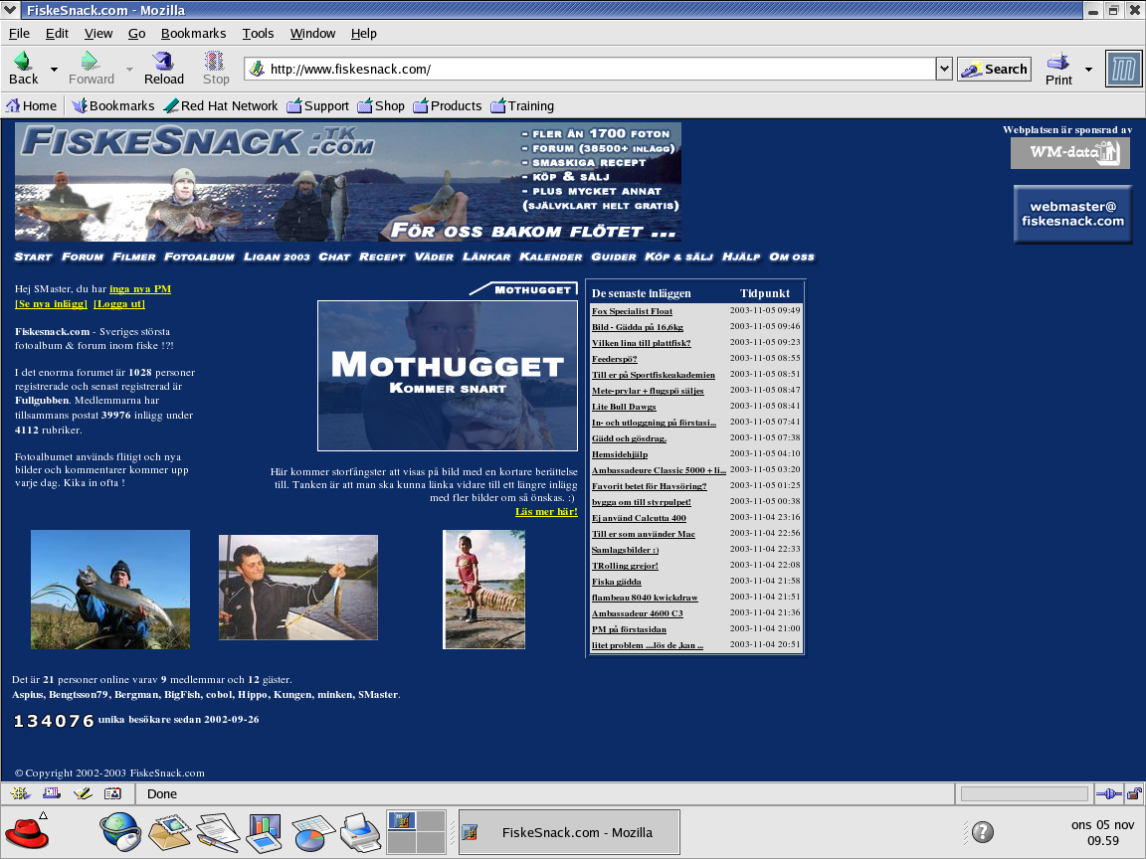Open Home from the bookmarks toolbar
Viewport: 1146px width, 859px height.
click(31, 105)
